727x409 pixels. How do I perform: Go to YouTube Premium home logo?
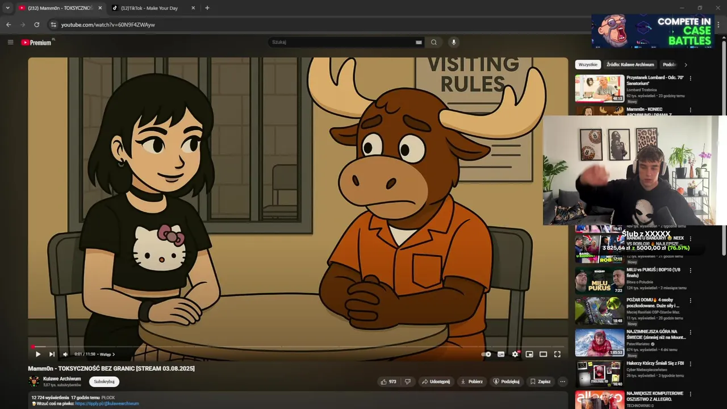tap(36, 43)
